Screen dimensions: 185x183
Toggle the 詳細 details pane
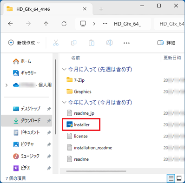(166, 43)
